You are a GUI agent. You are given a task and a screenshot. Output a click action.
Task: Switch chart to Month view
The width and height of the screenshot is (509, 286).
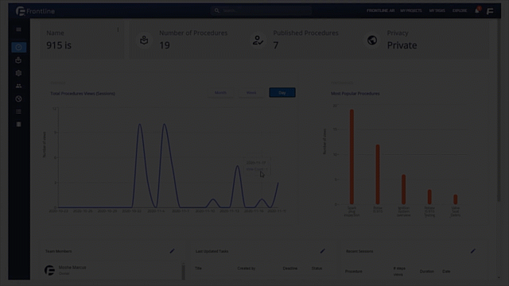(x=220, y=93)
